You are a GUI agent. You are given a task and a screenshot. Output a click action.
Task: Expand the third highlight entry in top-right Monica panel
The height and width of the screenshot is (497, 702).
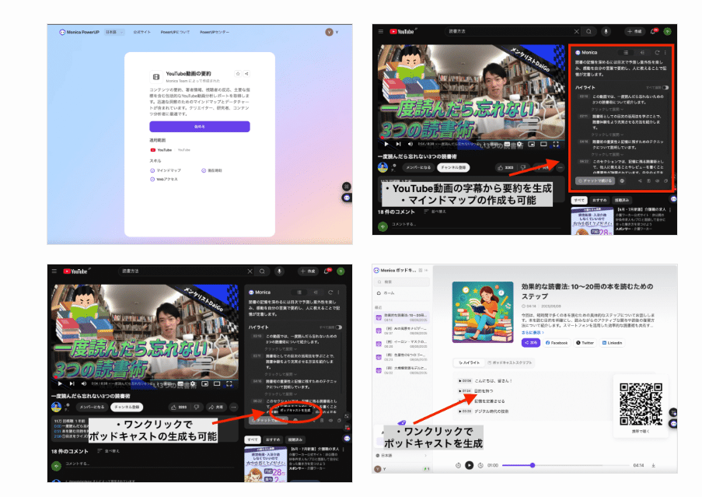click(607, 155)
